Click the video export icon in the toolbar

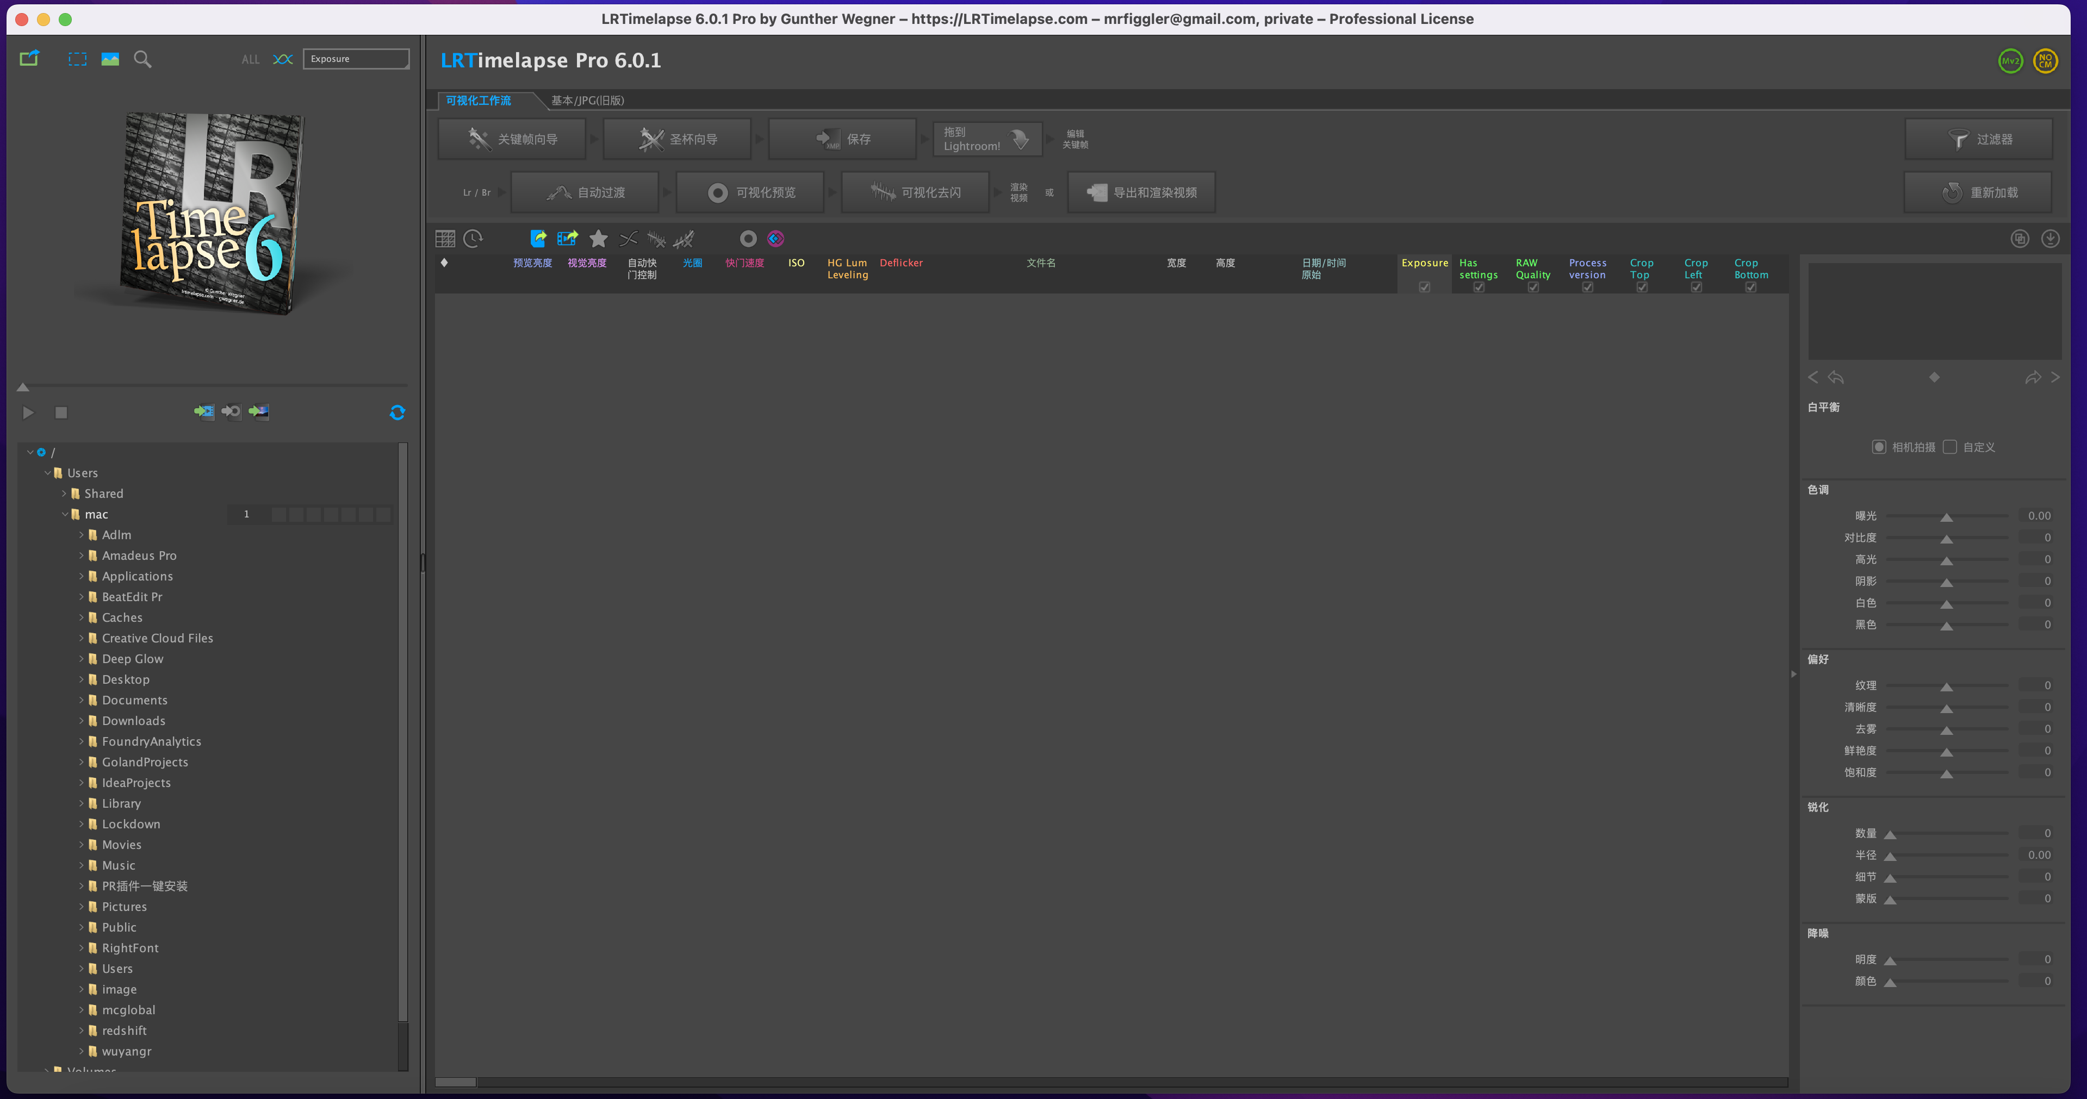tap(568, 238)
